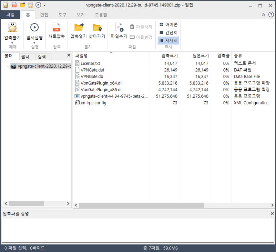This screenshot has height=252, width=276.
Task: Click the VpnGatePlugin_x86.dll file icon
Action: [77, 89]
